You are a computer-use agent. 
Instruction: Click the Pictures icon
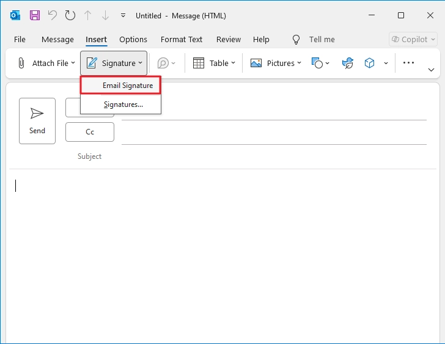pos(256,63)
